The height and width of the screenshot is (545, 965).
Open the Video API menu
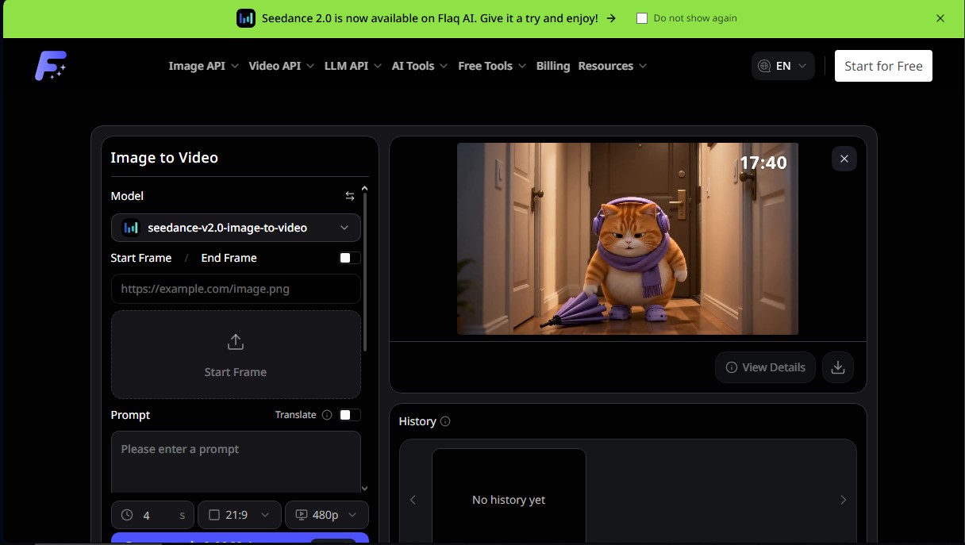281,66
